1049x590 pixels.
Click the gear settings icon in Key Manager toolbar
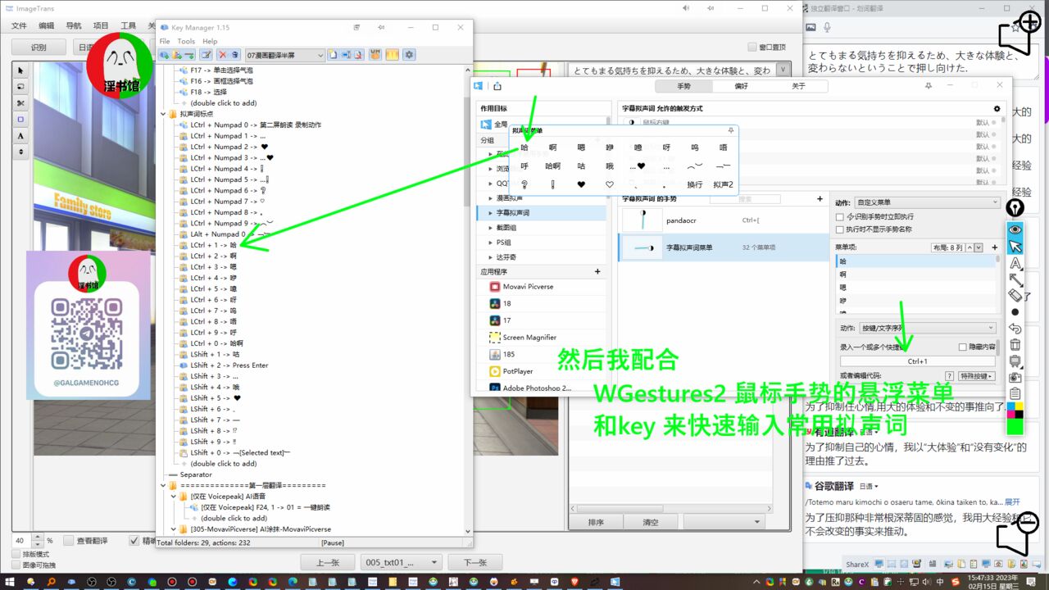tap(409, 55)
